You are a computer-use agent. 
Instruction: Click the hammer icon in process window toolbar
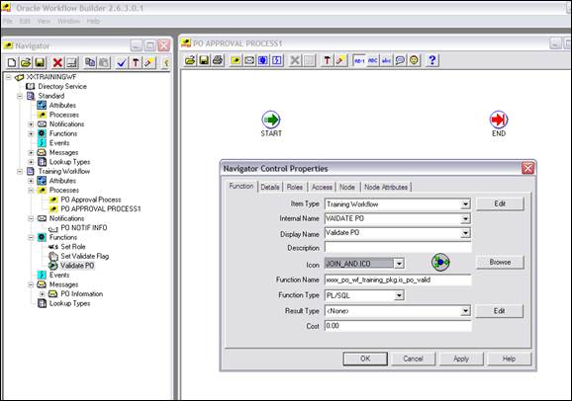point(327,60)
